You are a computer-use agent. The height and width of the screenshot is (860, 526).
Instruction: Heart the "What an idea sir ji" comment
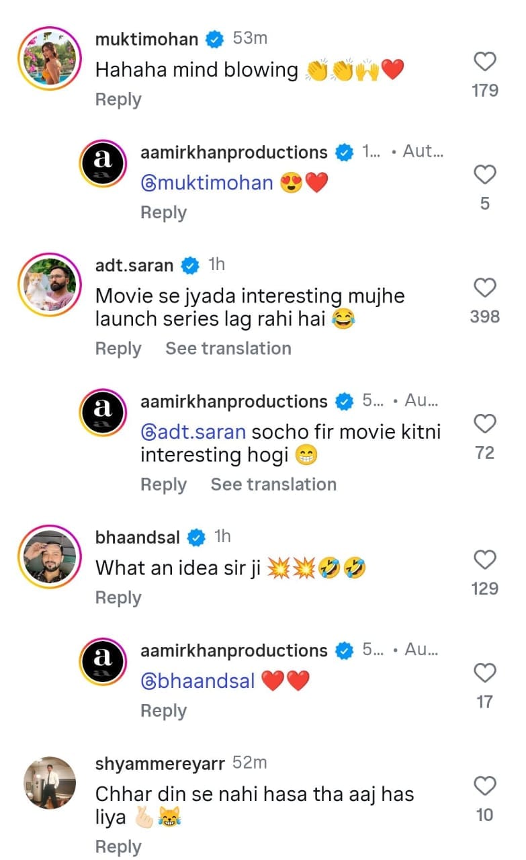484,560
